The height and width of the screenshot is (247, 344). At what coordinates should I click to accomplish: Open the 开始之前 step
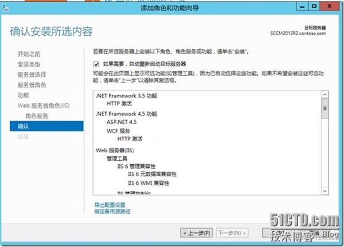29,54
